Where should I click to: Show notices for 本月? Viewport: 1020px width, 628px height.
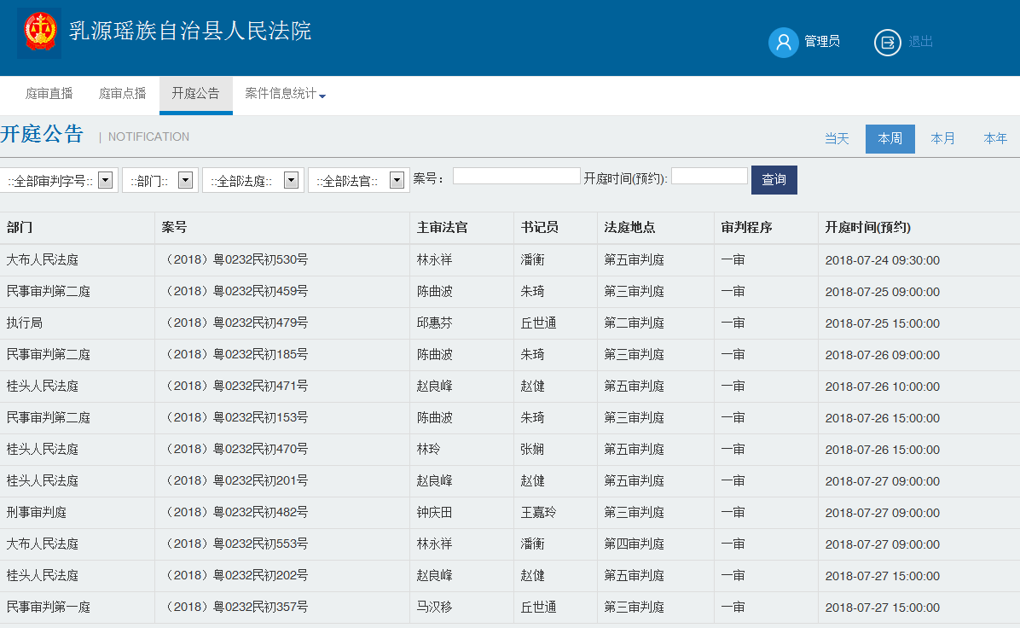tap(942, 138)
